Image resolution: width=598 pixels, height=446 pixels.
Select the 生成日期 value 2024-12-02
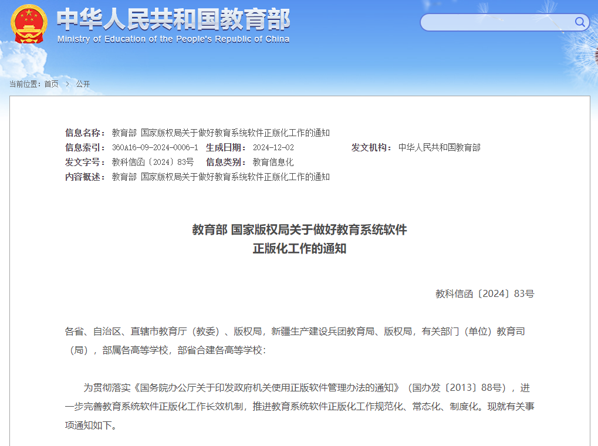point(276,147)
